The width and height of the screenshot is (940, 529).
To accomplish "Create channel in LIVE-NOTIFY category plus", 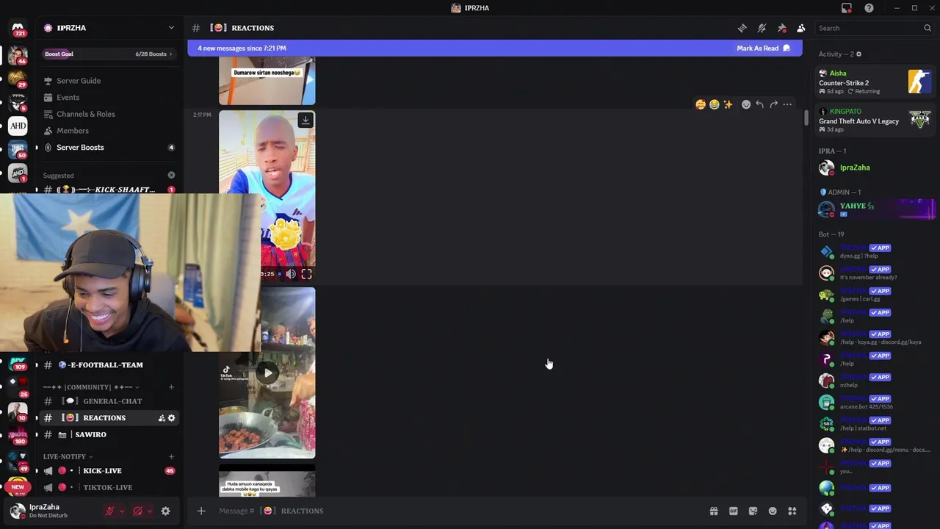I will 171,457.
